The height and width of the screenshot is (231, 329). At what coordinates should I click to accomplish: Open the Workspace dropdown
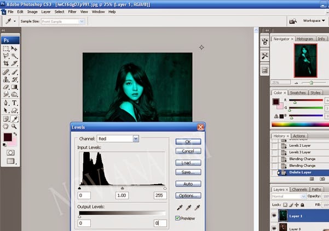[x=314, y=21]
